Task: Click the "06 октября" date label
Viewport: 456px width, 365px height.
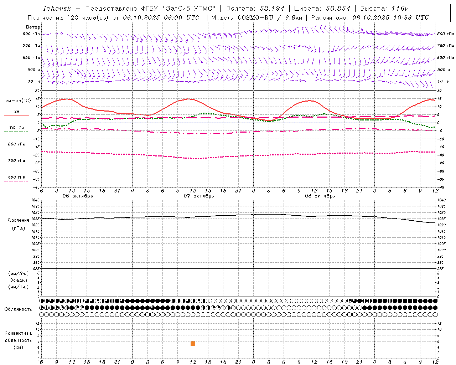Action: [78, 196]
